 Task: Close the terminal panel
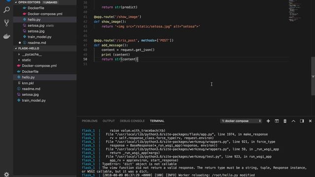[x=310, y=121]
